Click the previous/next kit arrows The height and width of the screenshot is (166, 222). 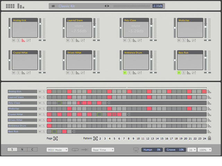click(107, 6)
